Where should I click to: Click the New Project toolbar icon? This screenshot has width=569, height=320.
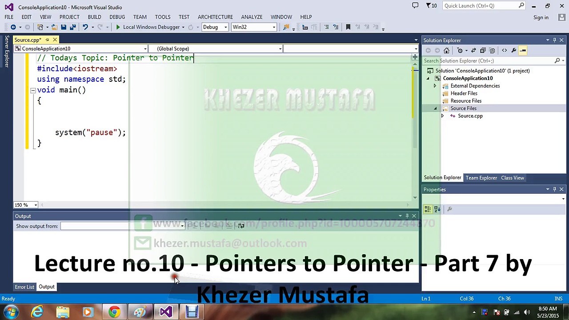tap(40, 27)
